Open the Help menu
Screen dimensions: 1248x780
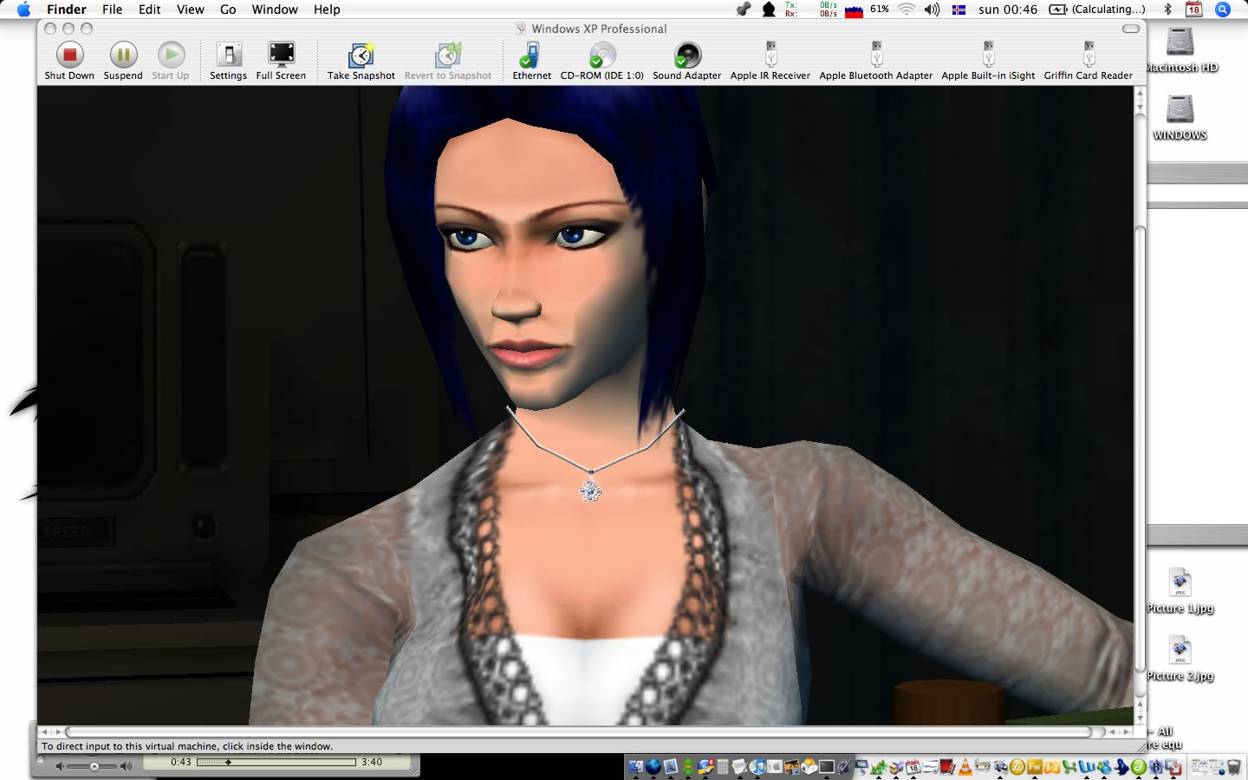(327, 10)
